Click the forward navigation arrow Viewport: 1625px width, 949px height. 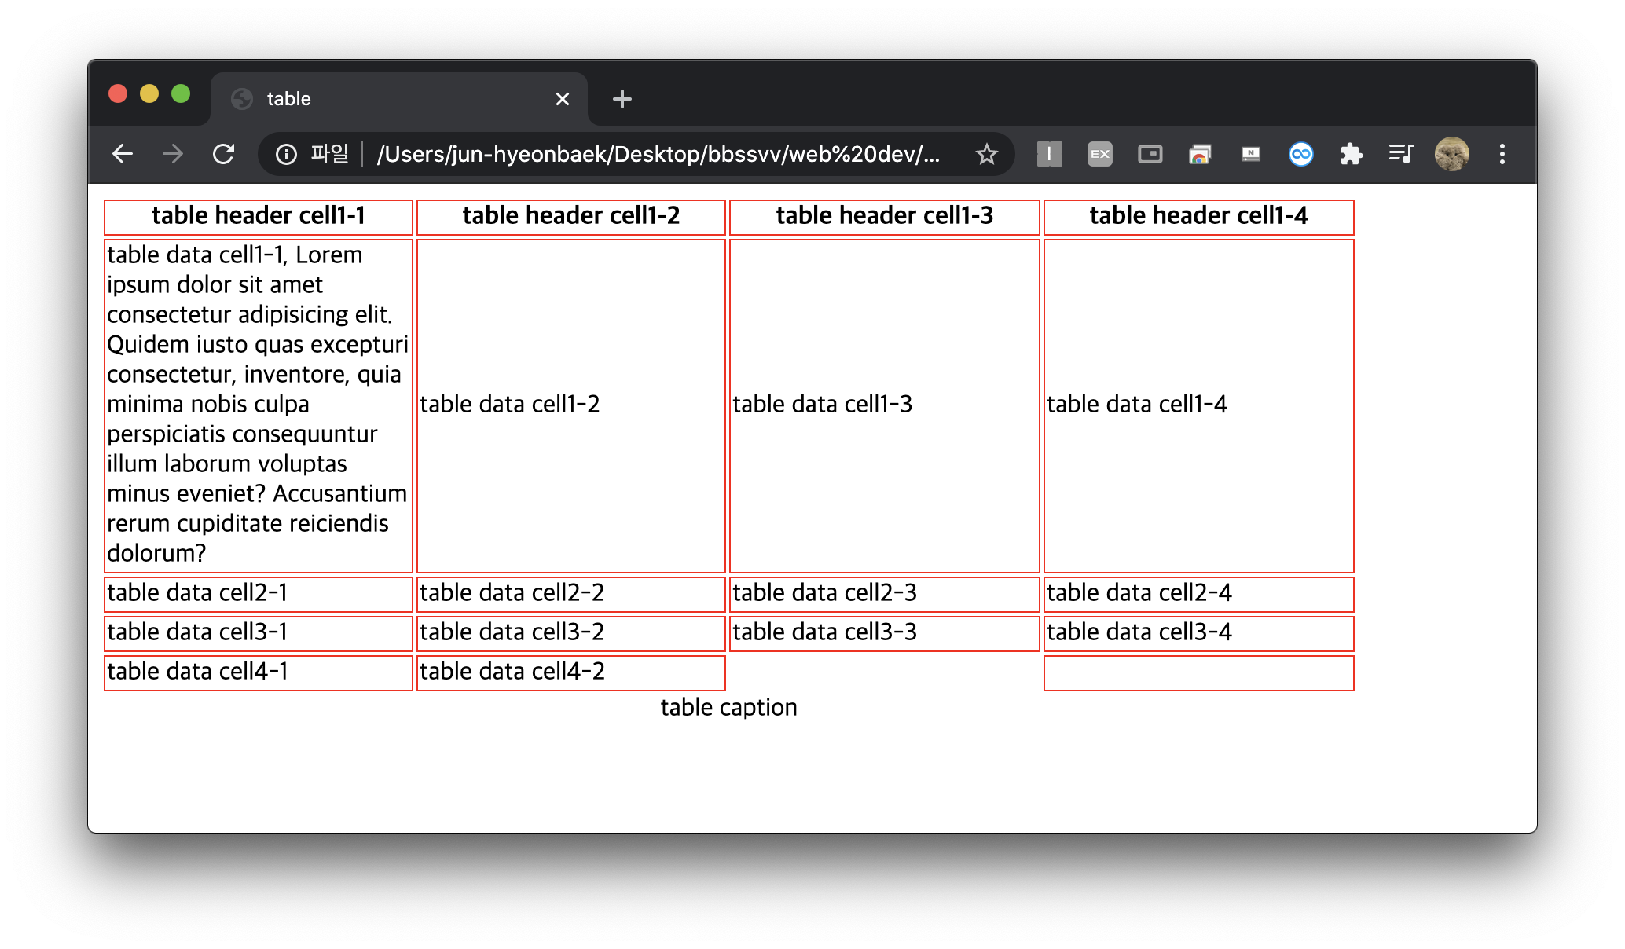click(x=173, y=154)
